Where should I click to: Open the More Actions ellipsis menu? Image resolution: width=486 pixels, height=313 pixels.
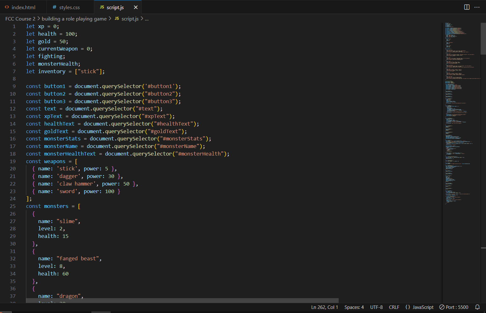pos(477,7)
